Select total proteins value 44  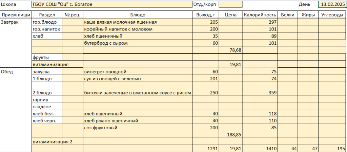tap(288, 149)
